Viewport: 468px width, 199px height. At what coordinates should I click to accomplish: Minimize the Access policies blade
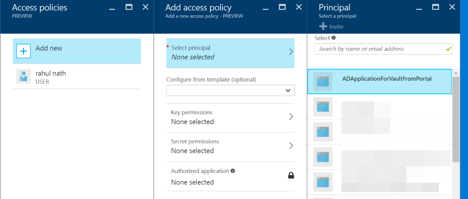pos(112,9)
